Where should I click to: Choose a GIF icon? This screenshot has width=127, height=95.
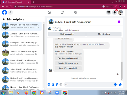point(61,84)
